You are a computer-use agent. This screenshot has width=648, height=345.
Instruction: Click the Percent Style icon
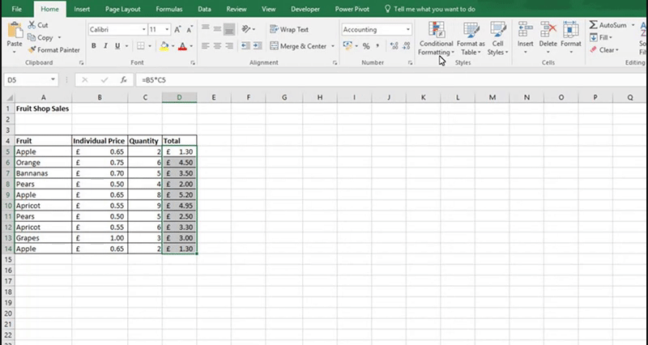pyautogui.click(x=366, y=46)
